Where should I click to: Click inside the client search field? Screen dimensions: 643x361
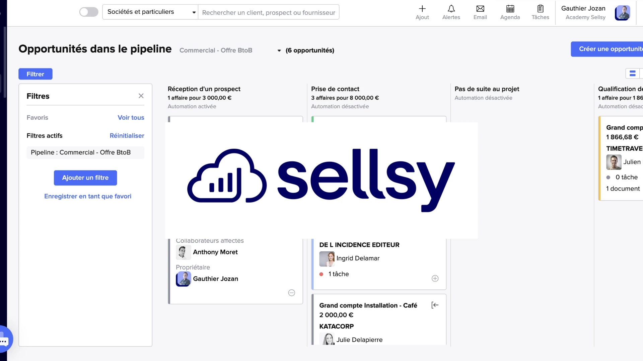click(x=268, y=12)
